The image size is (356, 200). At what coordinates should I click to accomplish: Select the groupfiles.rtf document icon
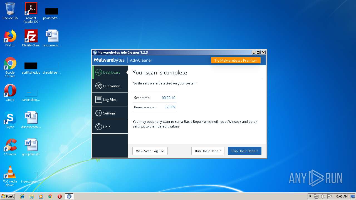pyautogui.click(x=31, y=147)
